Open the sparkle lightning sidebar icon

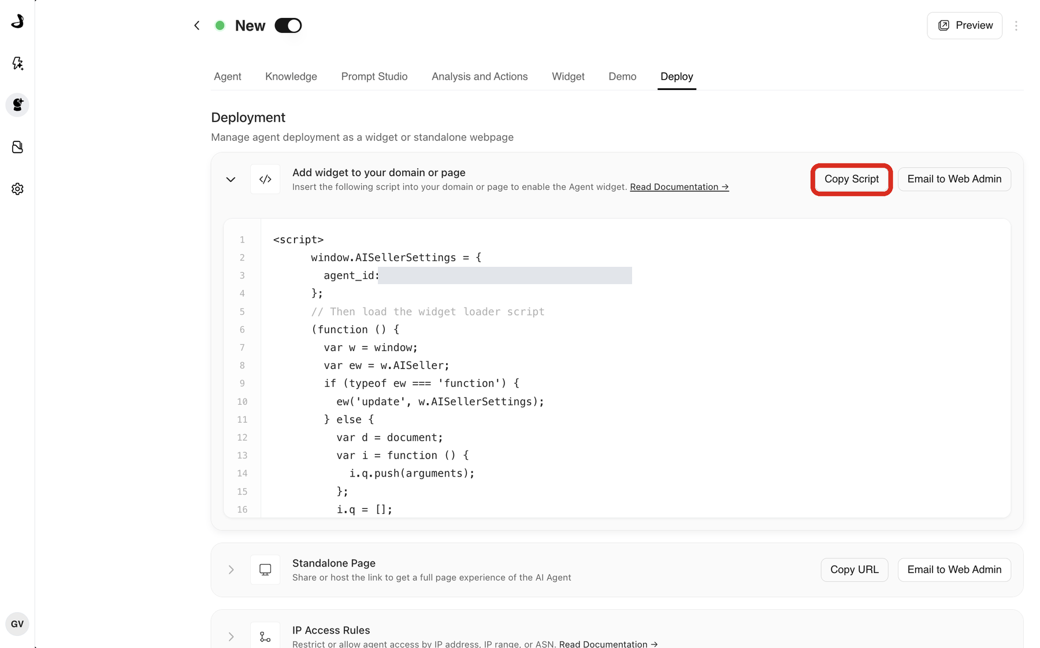pos(17,63)
